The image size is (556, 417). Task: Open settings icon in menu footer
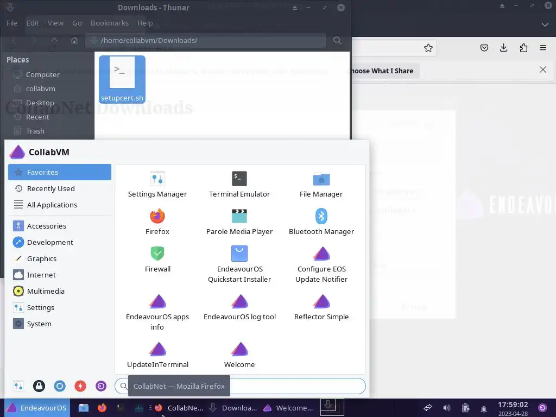tap(18, 386)
